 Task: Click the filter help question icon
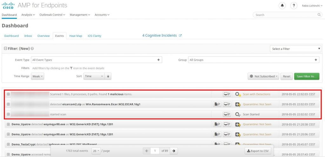32,49
